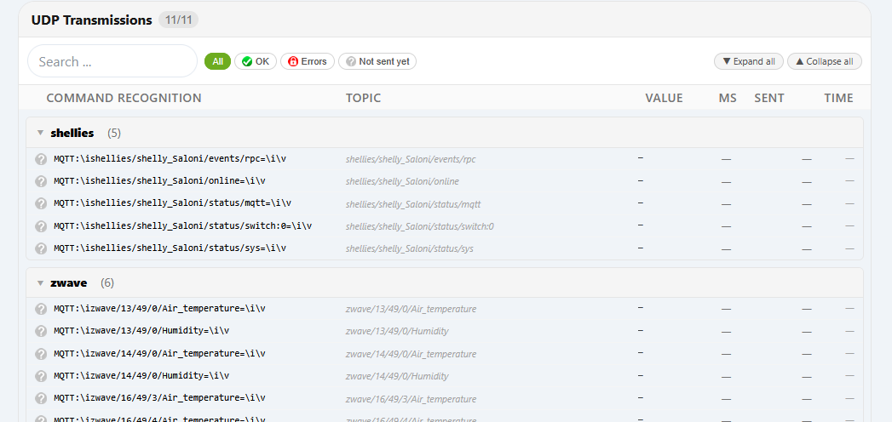Select command MQTT:\izwave/14/49/0/Humidity=\i\v
The width and height of the screenshot is (892, 422).
click(141, 375)
